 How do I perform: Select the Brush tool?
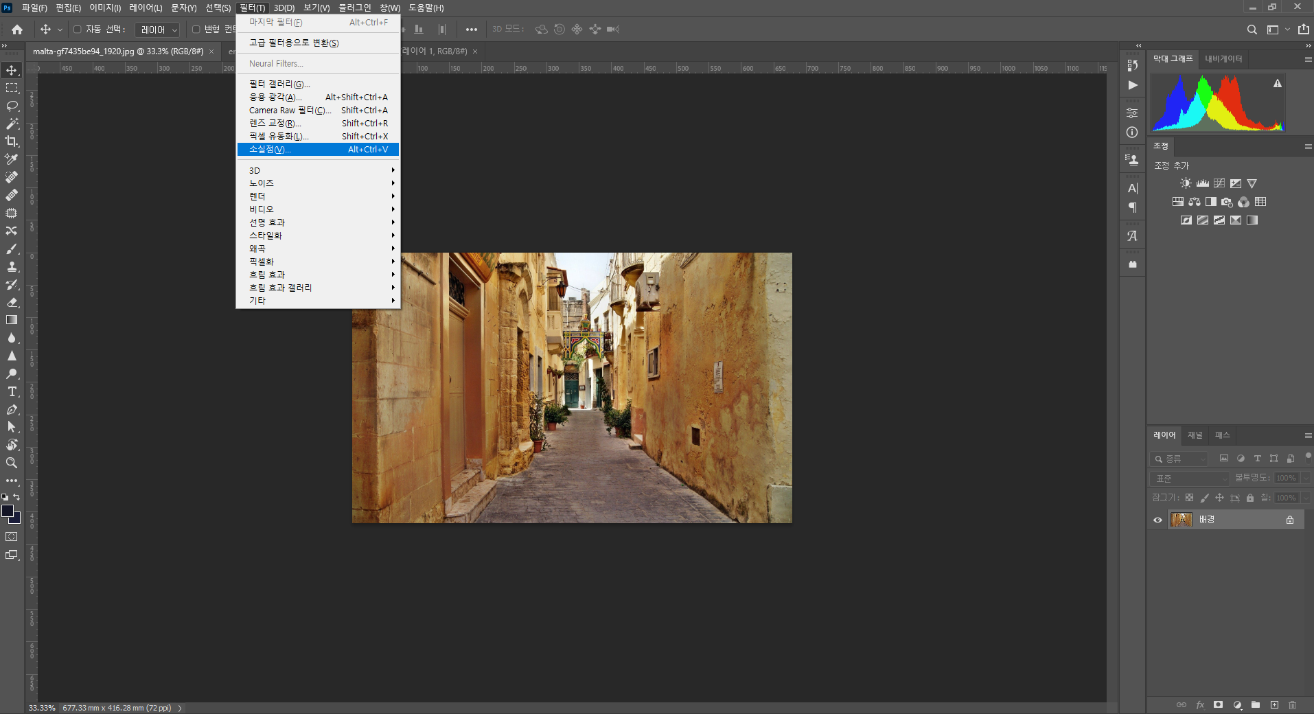pyautogui.click(x=12, y=249)
